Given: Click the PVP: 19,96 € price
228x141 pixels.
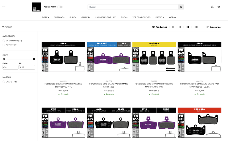Looking at the screenshot, I should (154, 91).
